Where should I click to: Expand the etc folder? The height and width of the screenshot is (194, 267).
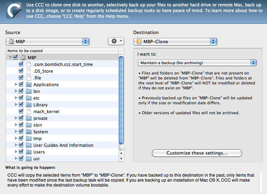tap(16, 98)
